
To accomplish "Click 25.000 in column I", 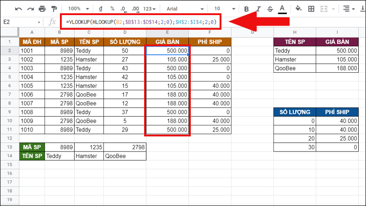I will tap(337, 138).
